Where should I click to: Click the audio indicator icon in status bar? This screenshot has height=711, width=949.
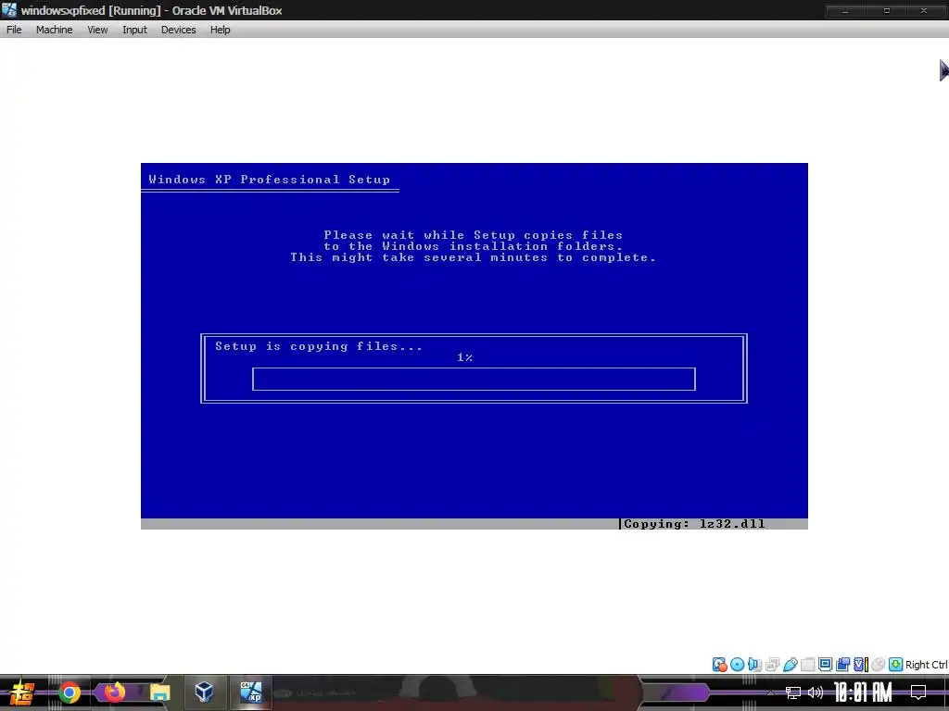(754, 665)
